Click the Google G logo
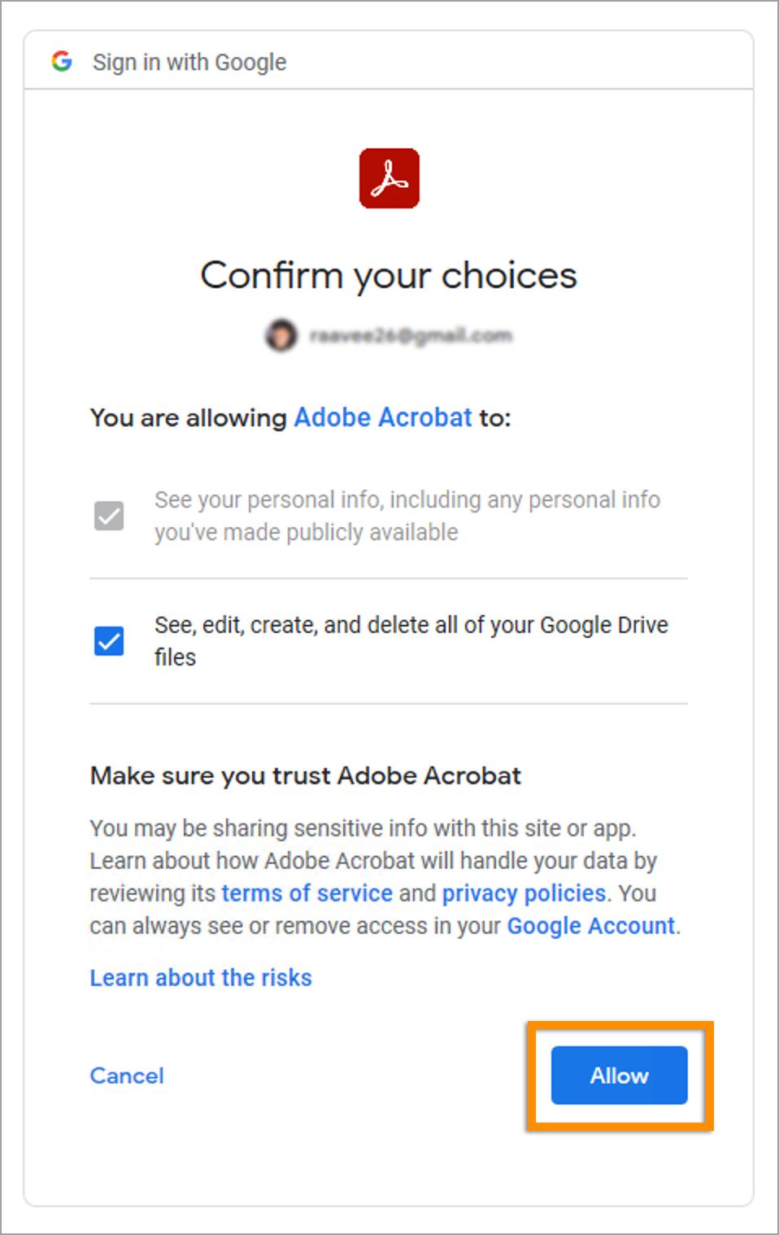The width and height of the screenshot is (779, 1235). coord(62,61)
